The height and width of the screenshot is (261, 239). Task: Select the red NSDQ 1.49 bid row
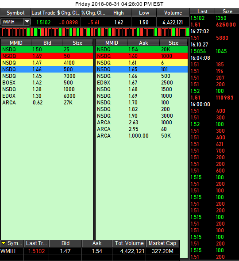tap(47, 56)
